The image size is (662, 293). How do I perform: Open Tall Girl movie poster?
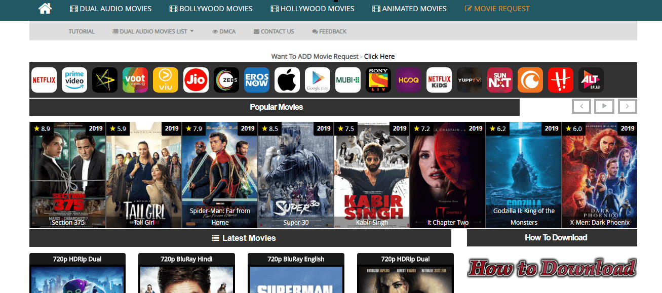(x=144, y=175)
